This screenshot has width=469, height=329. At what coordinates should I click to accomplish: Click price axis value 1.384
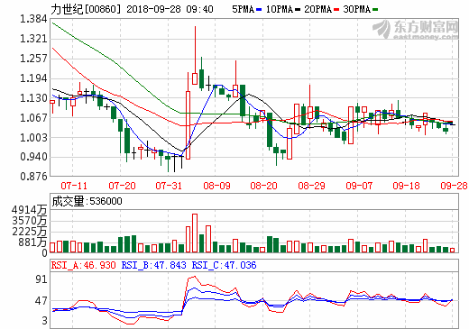tap(33, 19)
